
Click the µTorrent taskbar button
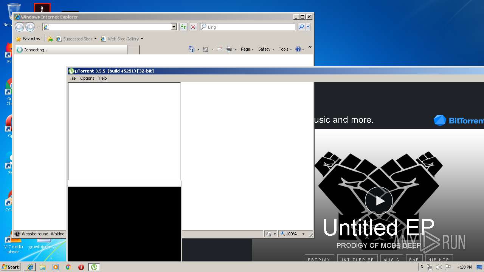click(94, 267)
